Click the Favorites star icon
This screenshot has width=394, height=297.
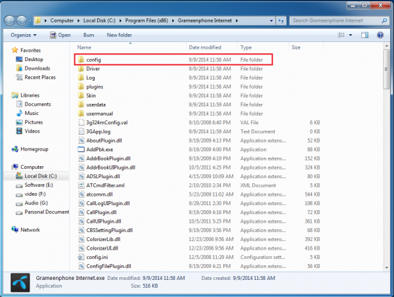tap(15, 50)
